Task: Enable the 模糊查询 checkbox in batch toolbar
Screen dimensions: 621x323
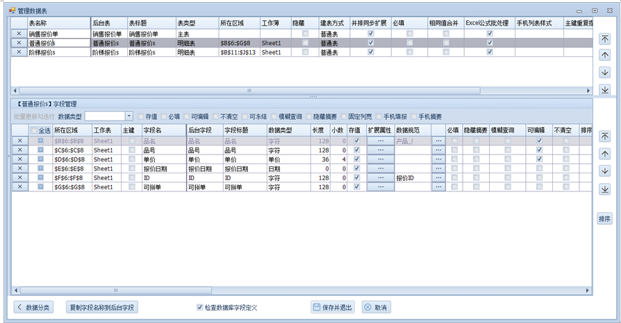Action: (274, 116)
